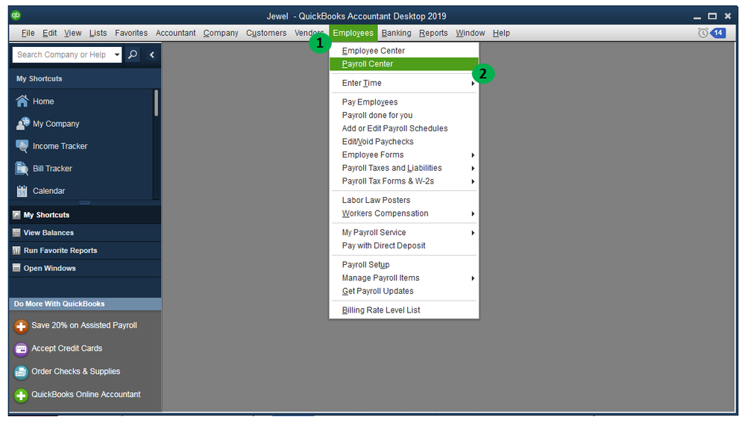The width and height of the screenshot is (745, 423).
Task: Click the search magnifier icon
Action: [133, 54]
